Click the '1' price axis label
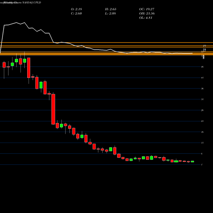The width and height of the screenshot is (213, 213). coord(202,164)
